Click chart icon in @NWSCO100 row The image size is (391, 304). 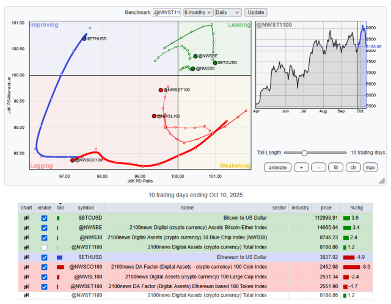tap(27, 267)
